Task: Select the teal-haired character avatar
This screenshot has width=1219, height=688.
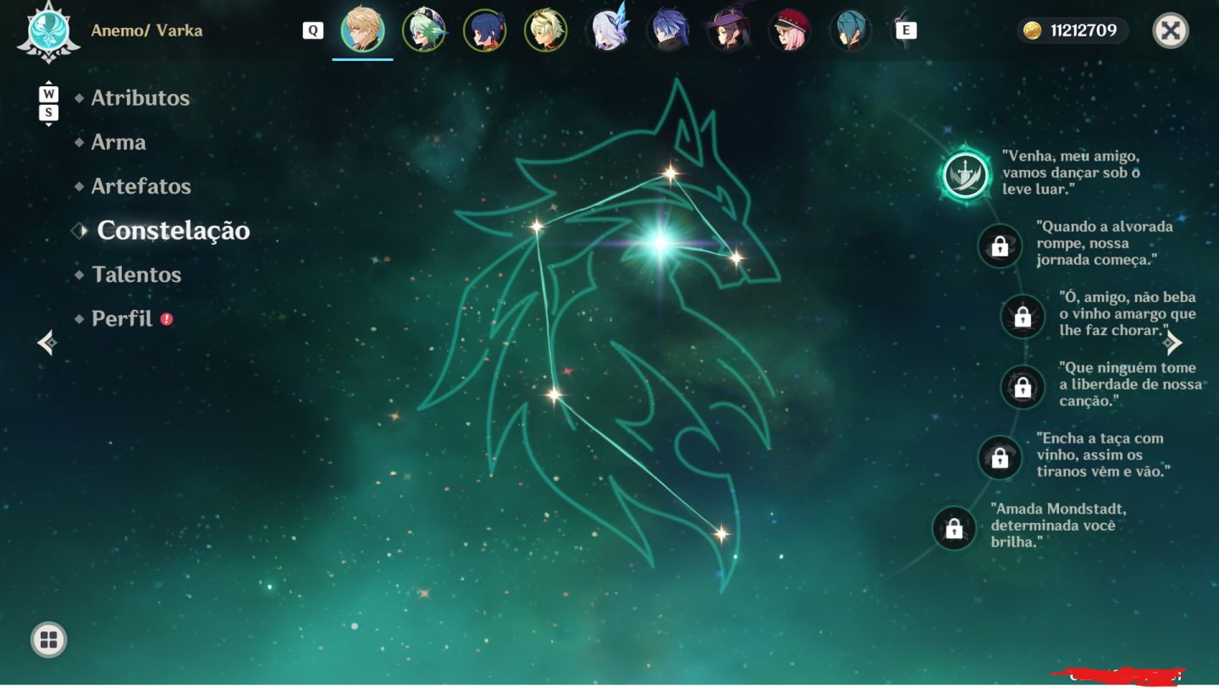Action: (851, 30)
